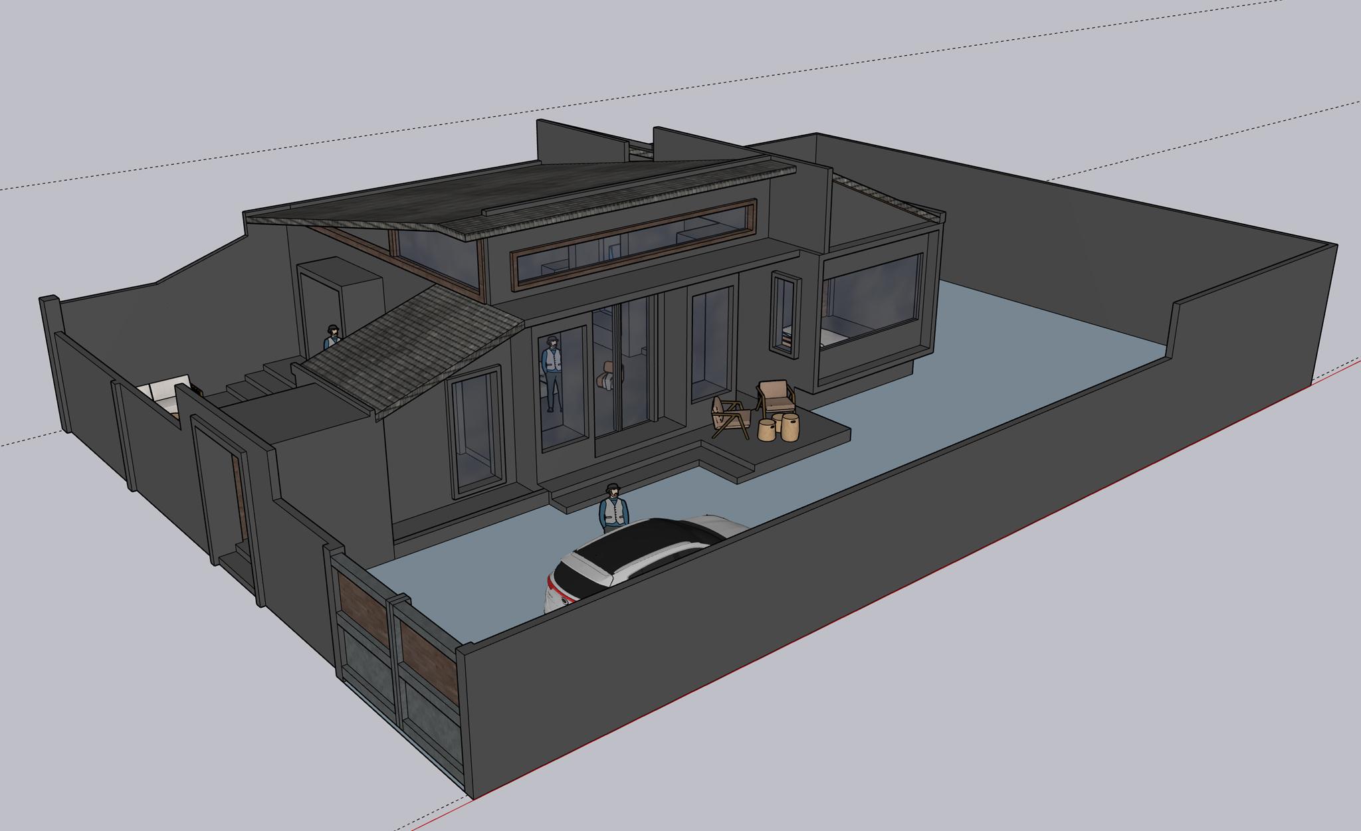Select the man standing beside the car
This screenshot has height=831, width=1361.
(614, 510)
